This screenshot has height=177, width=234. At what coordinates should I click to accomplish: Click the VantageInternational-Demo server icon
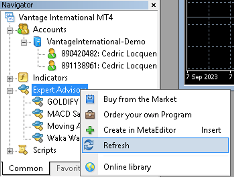(37, 42)
